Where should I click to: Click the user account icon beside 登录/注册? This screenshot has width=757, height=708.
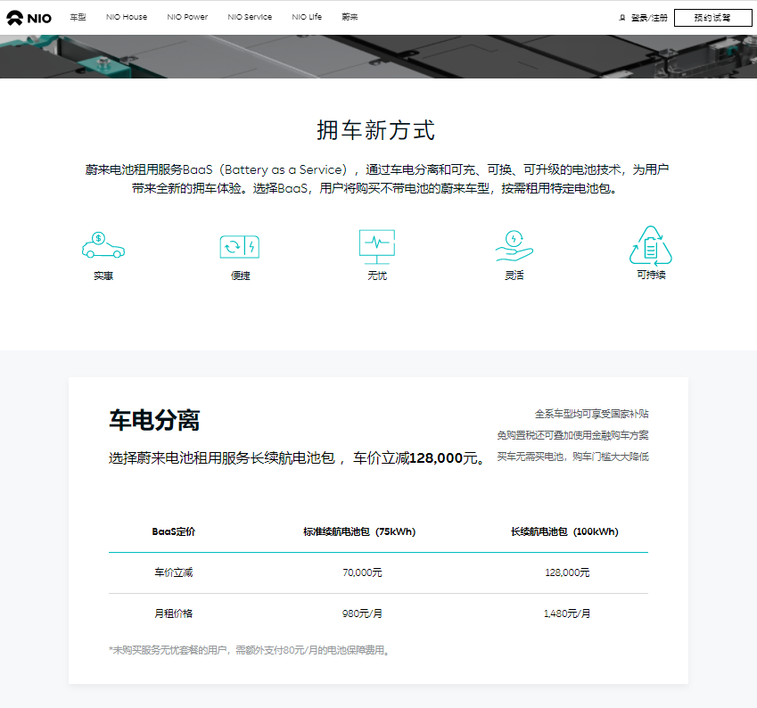(622, 18)
